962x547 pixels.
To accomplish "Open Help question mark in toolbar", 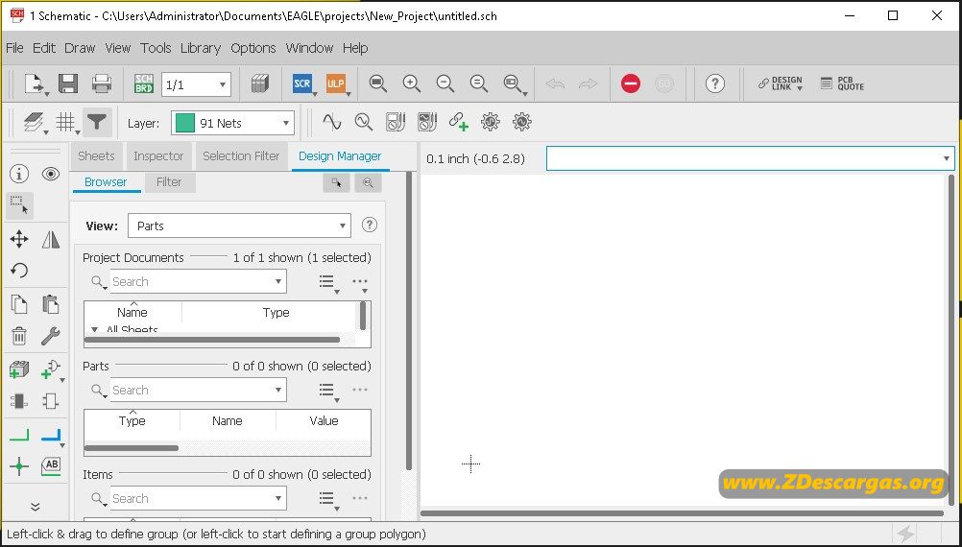I will 714,83.
